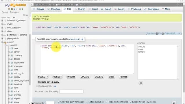Open the Structure tab

point(54,9)
